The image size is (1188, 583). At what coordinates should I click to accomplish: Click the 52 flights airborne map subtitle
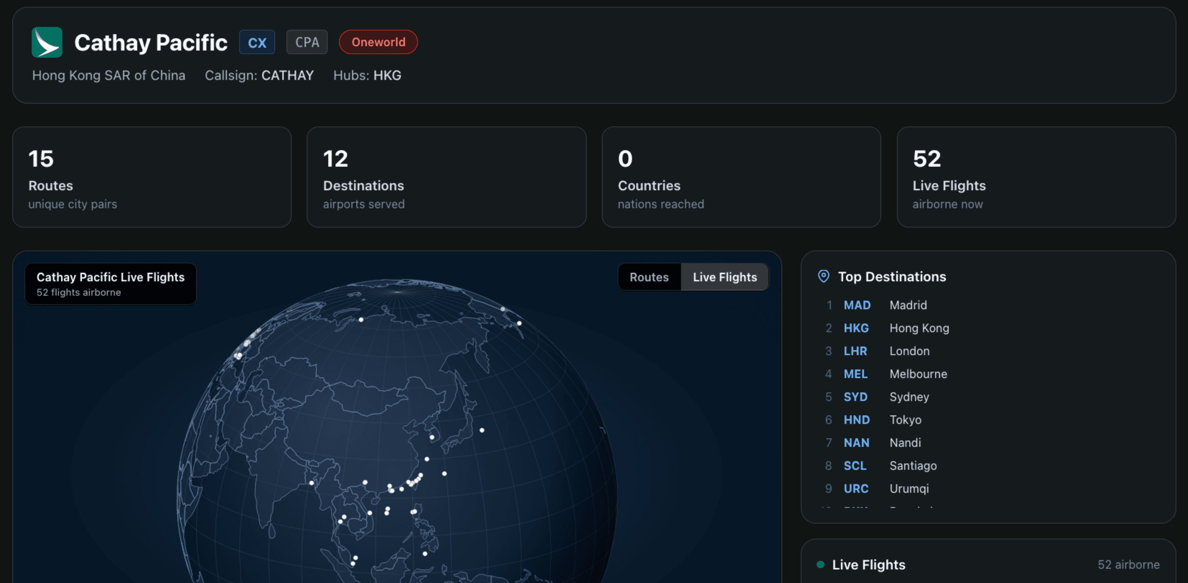tap(79, 292)
